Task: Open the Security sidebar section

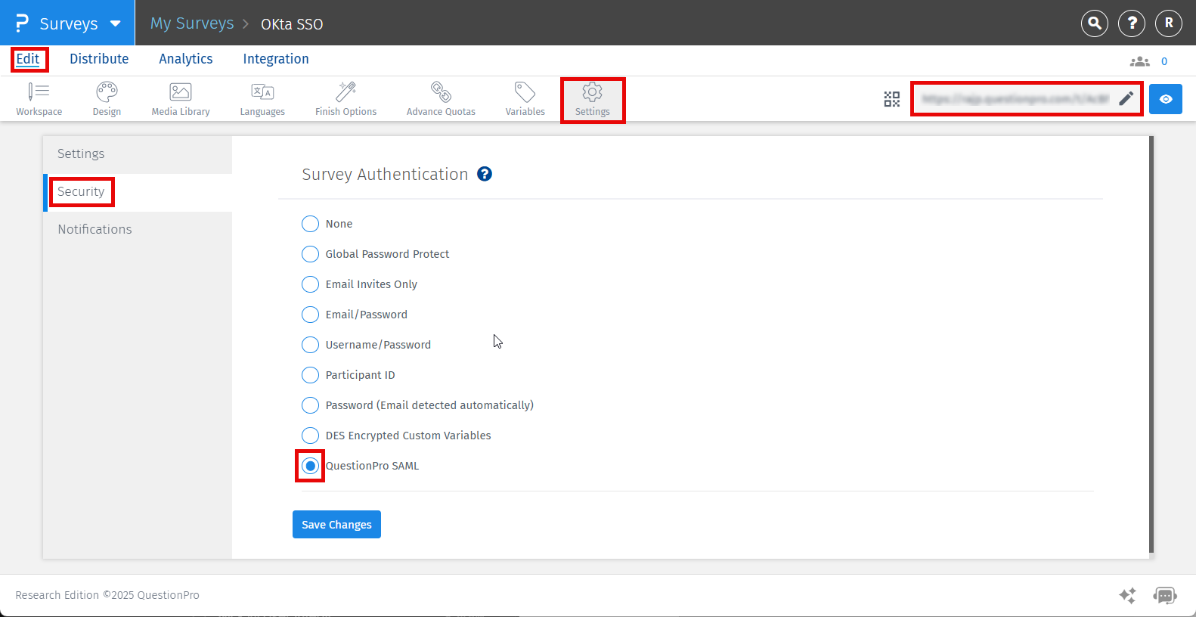Action: click(138, 192)
